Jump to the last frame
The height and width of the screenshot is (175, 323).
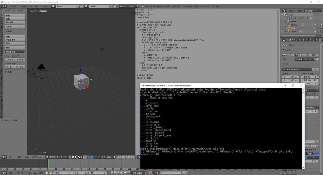click(x=128, y=173)
